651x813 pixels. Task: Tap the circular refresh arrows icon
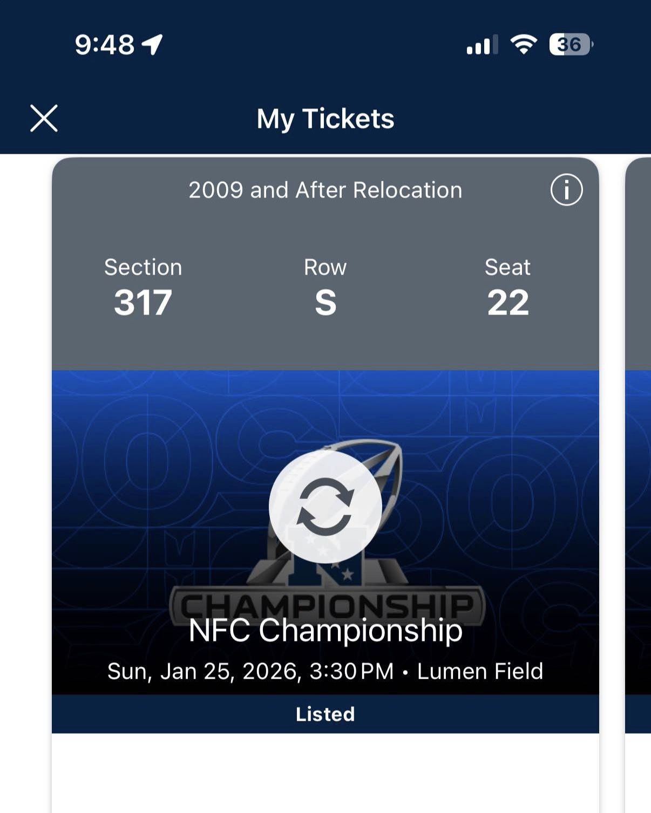(x=325, y=506)
